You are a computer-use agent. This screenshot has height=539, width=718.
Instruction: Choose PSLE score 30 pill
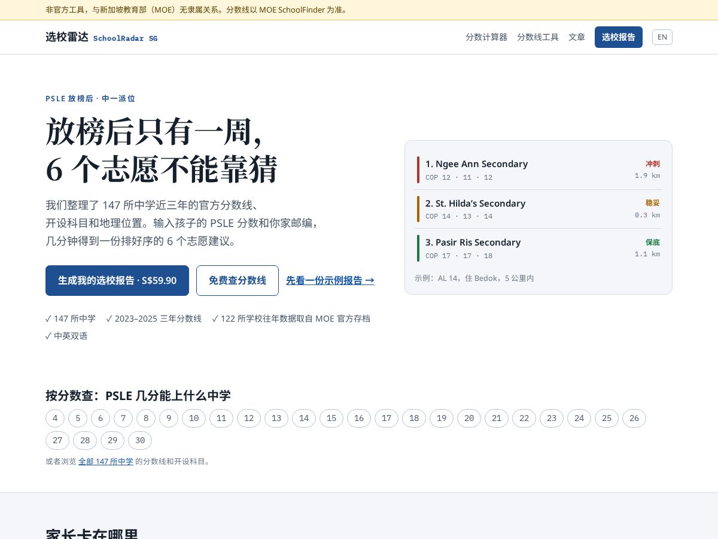pos(140,440)
